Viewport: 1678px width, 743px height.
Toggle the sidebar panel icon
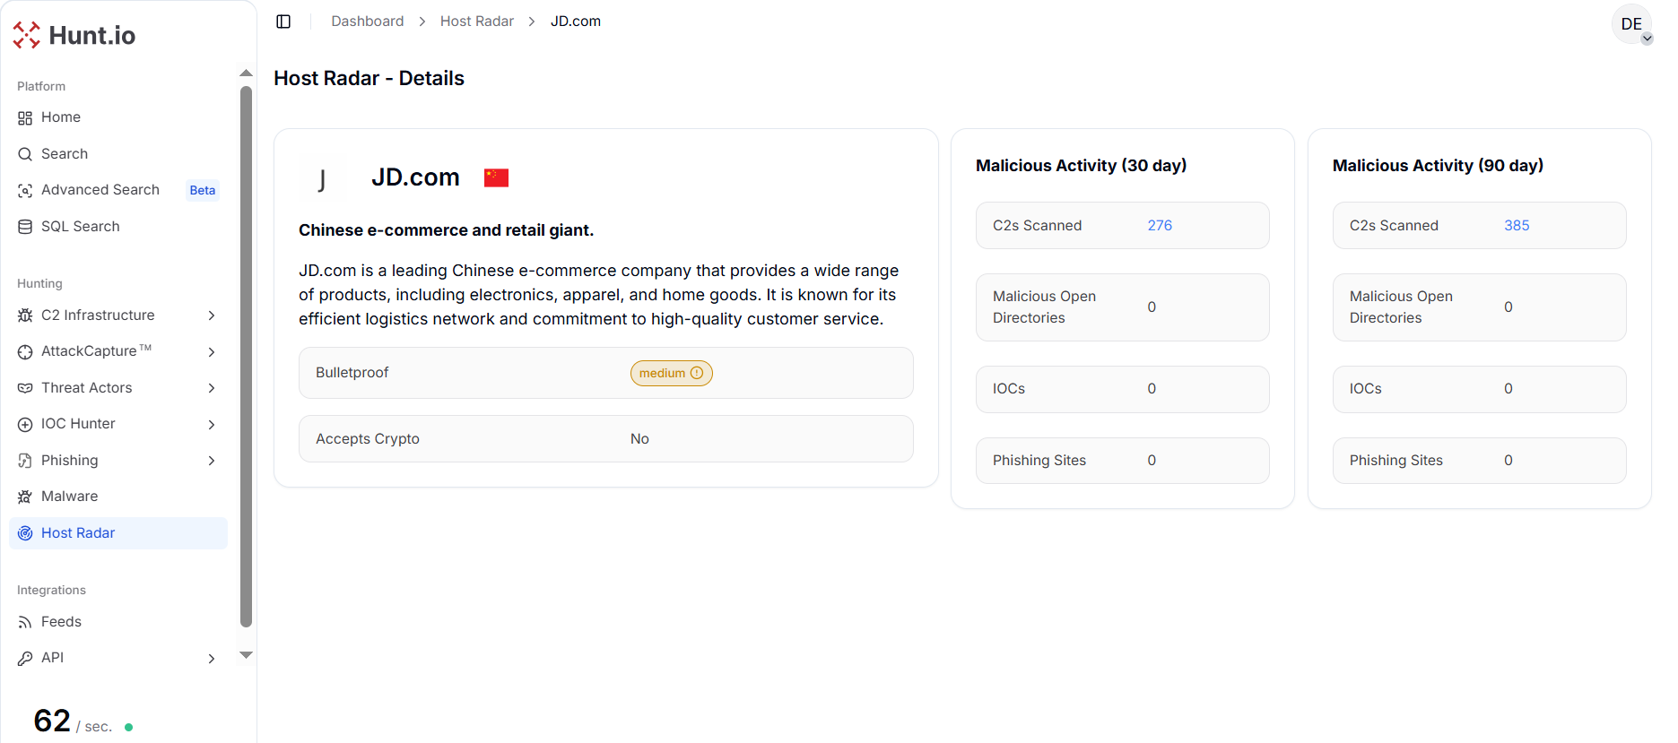click(x=283, y=22)
